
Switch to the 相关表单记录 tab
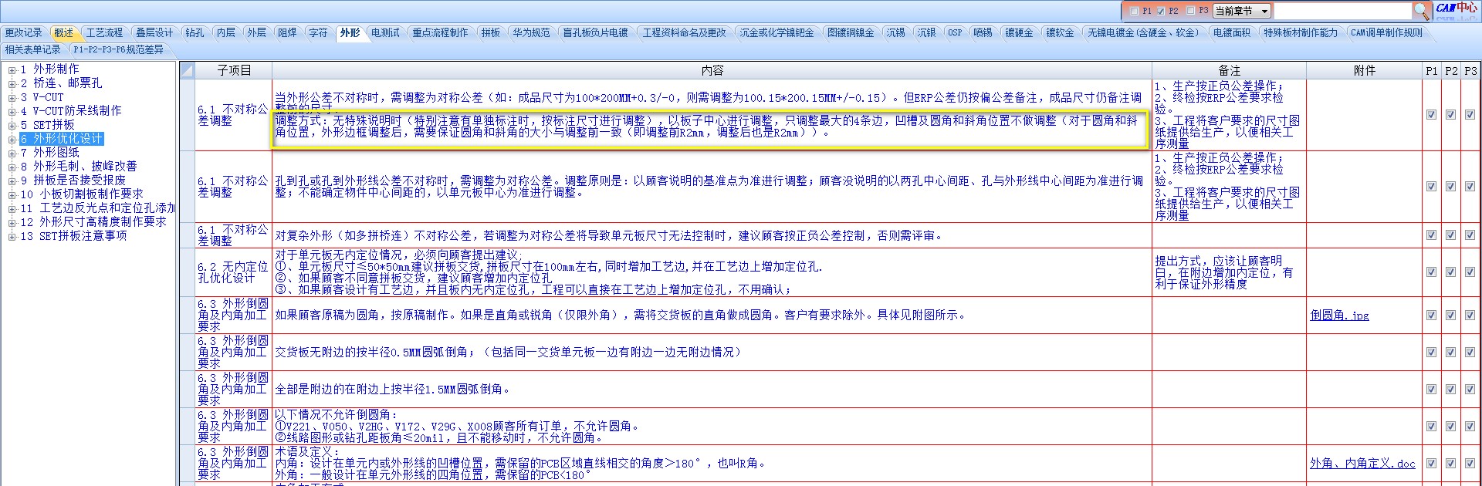(x=32, y=49)
